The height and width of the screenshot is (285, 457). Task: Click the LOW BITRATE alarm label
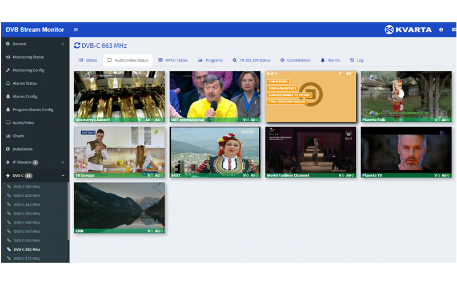(x=278, y=82)
